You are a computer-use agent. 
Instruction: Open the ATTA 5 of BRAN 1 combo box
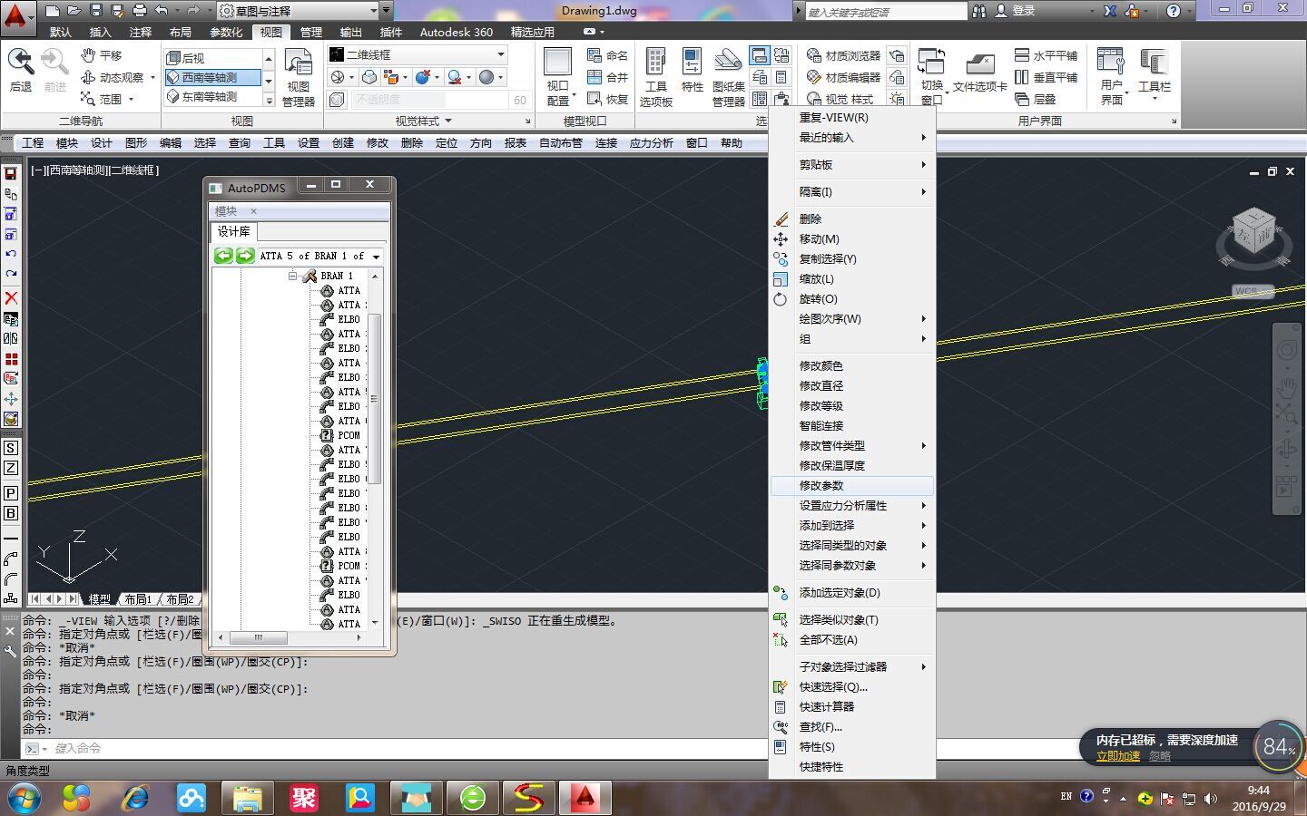coord(322,257)
